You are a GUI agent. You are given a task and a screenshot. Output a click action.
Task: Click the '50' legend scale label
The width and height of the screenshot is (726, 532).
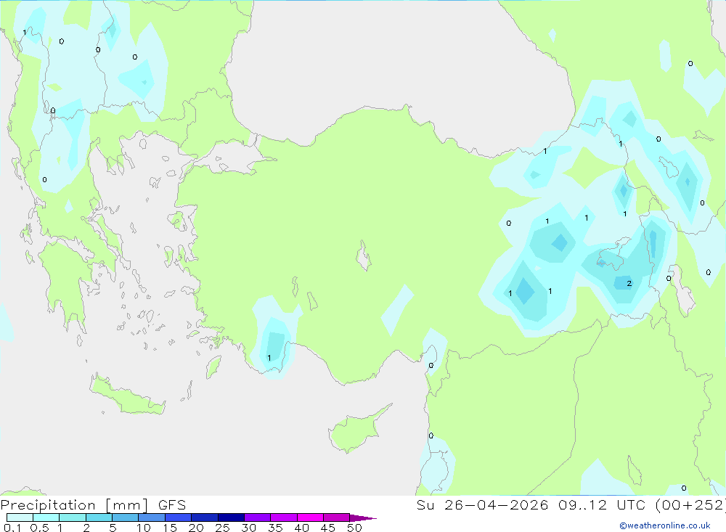354,528
